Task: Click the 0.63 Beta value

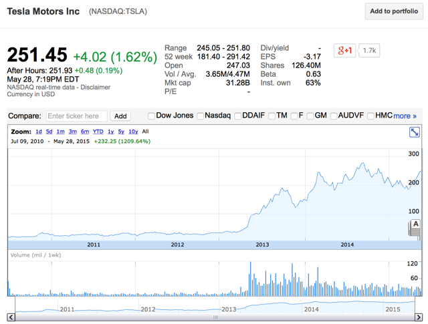Action: click(x=313, y=74)
